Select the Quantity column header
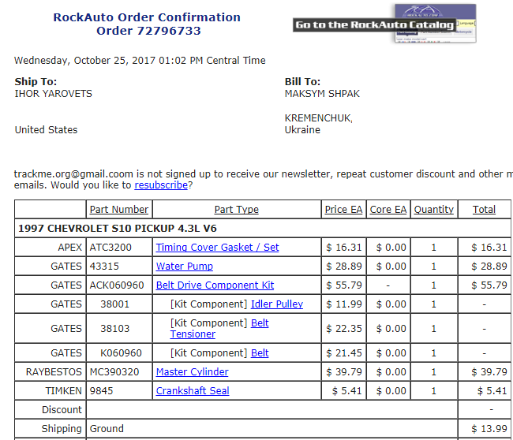The width and height of the screenshot is (513, 440). [434, 209]
